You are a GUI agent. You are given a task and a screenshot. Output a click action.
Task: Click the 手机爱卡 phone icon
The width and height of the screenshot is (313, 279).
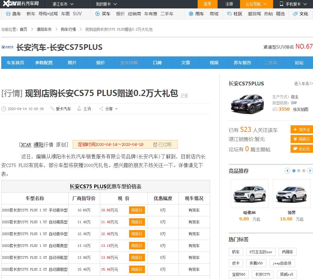282,4
